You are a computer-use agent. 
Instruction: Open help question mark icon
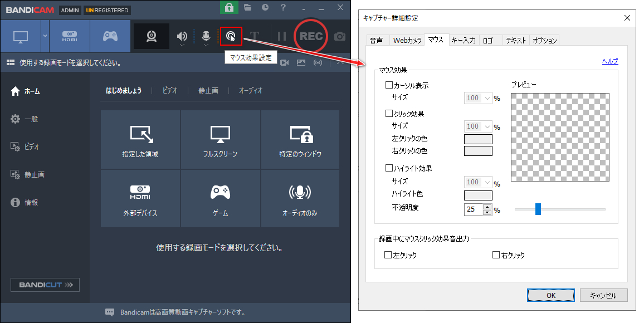(x=283, y=7)
